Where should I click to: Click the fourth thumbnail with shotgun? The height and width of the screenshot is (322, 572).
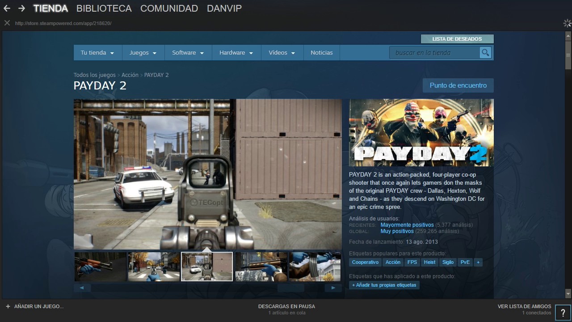(x=261, y=267)
